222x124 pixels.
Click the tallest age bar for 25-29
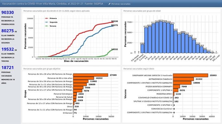tap(161, 37)
